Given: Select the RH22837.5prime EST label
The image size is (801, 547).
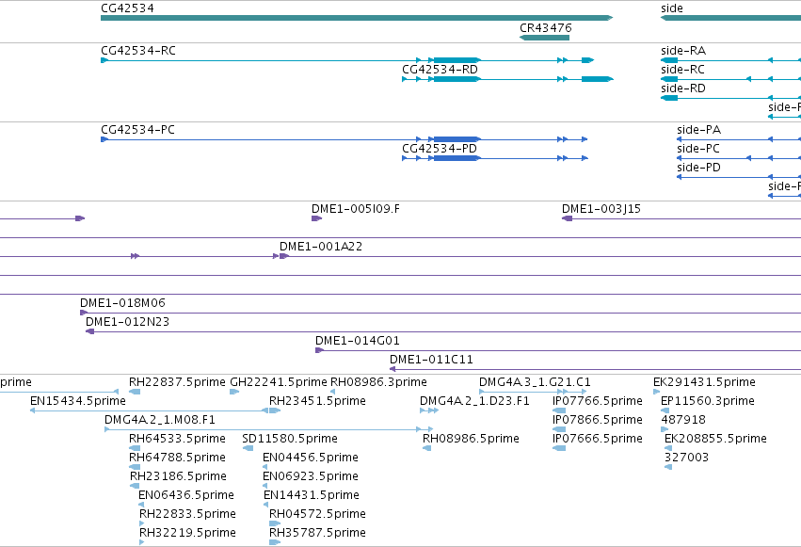Looking at the screenshot, I should (x=177, y=382).
